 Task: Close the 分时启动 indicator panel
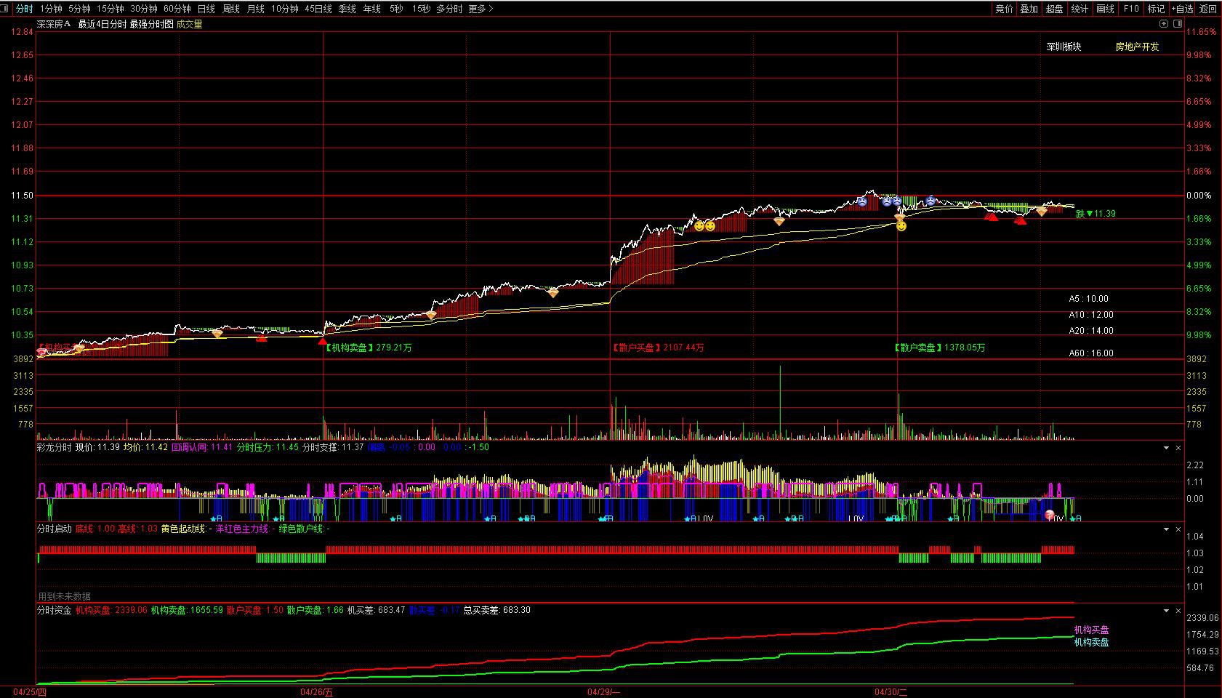1178,529
